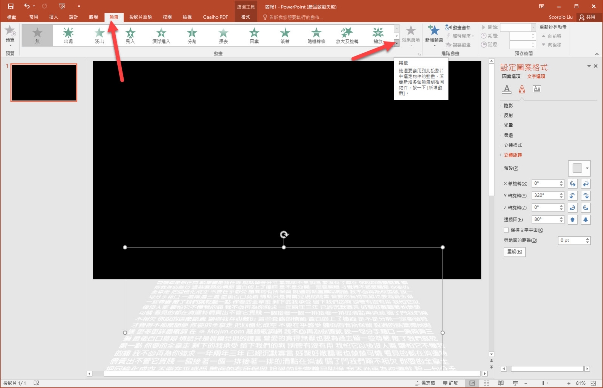Click the 新增動畫 star icon
Screen dimensions: 603x388
[434, 32]
